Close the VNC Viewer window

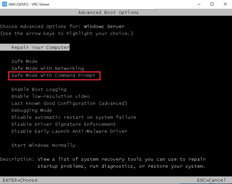tap(225, 4)
